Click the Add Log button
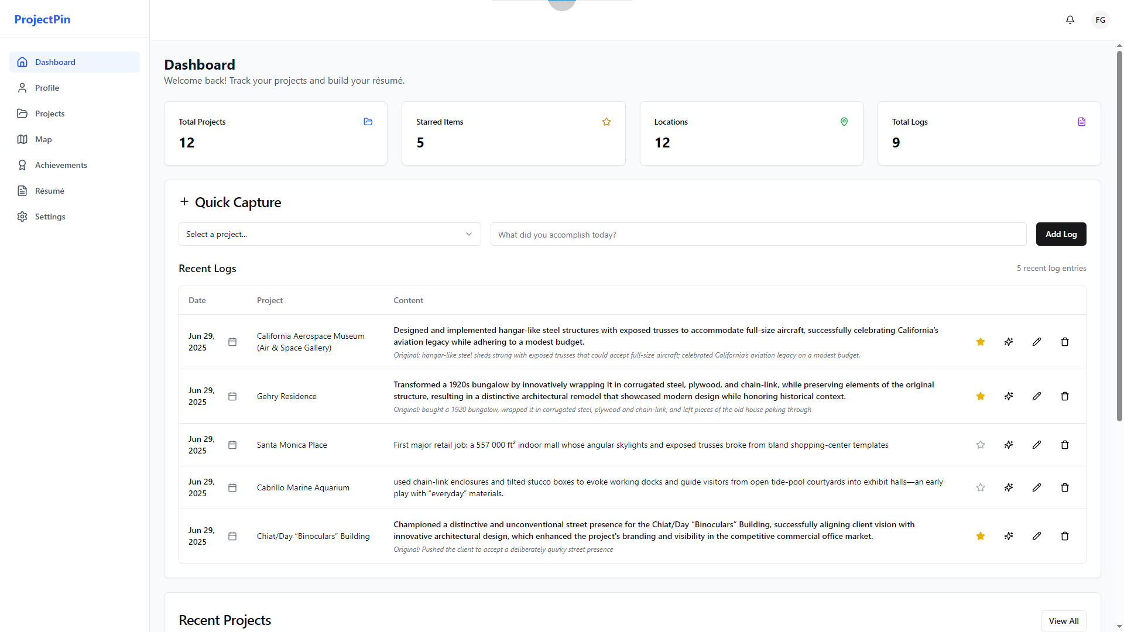 tap(1061, 234)
